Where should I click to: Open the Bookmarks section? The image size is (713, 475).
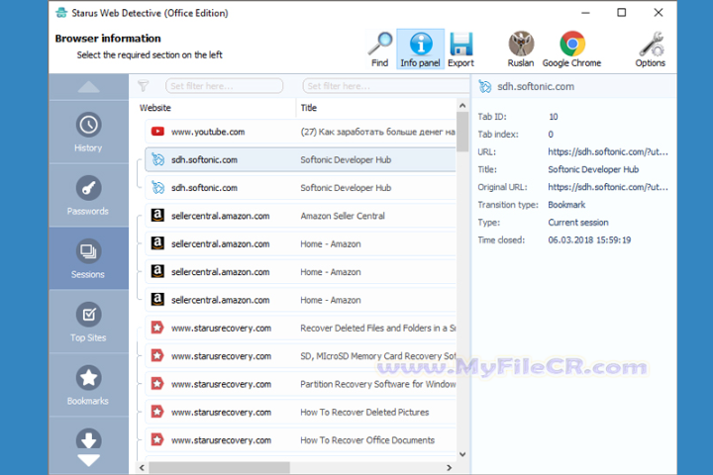tap(88, 385)
